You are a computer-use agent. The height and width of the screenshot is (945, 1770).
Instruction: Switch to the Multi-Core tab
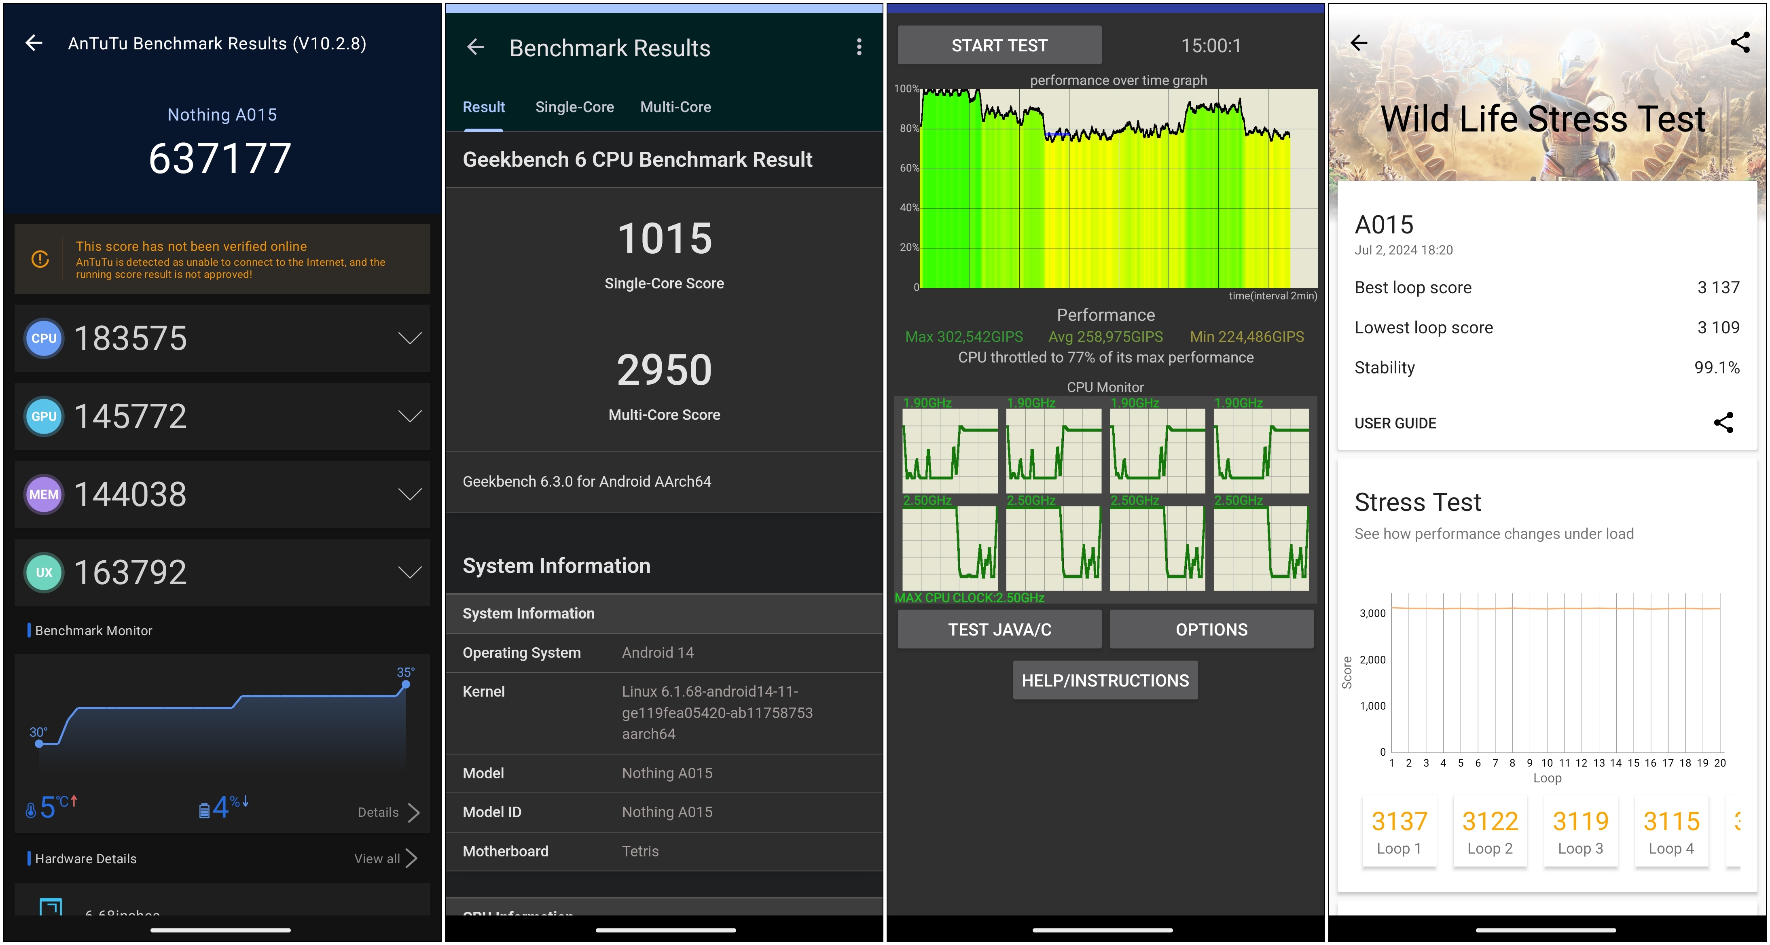click(x=675, y=107)
